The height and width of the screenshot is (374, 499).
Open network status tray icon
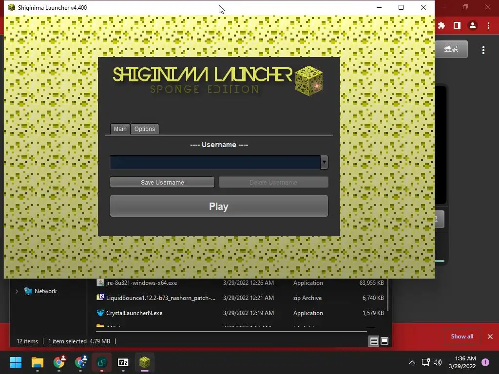point(425,362)
